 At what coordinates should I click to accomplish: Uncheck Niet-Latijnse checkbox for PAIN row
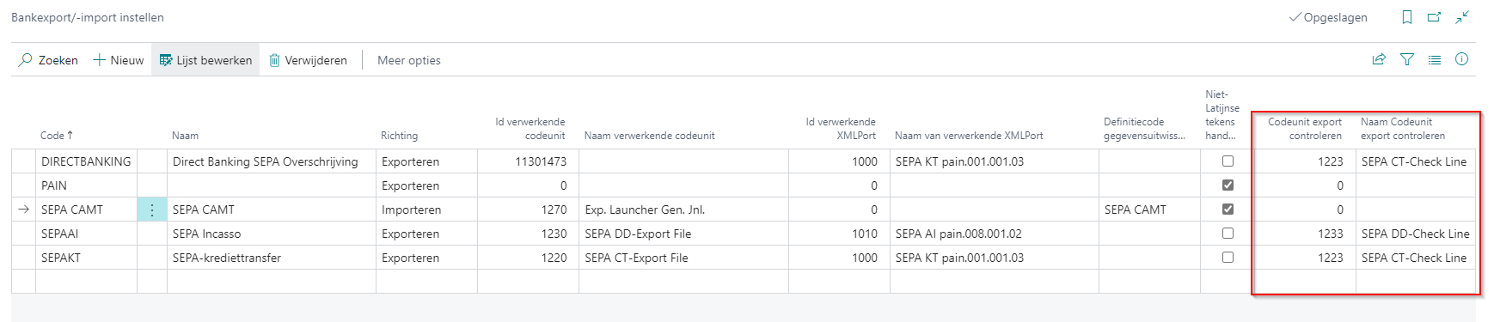pos(1228,185)
